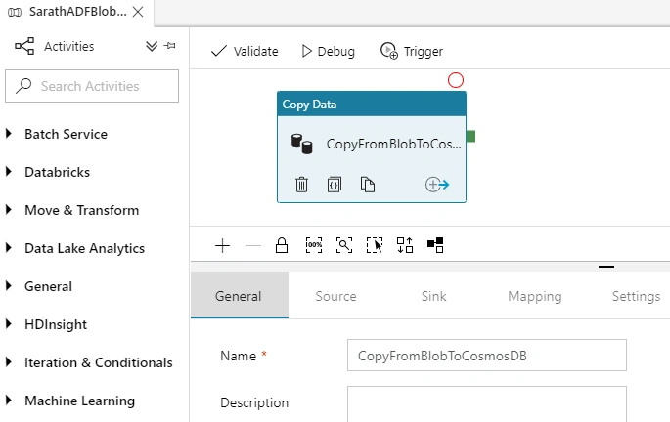The image size is (670, 422).
Task: Lock the canvas
Action: click(282, 245)
